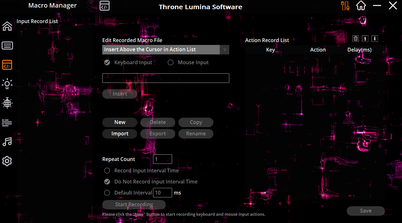Focus the key input text field
The image size is (402, 223).
pos(166,78)
